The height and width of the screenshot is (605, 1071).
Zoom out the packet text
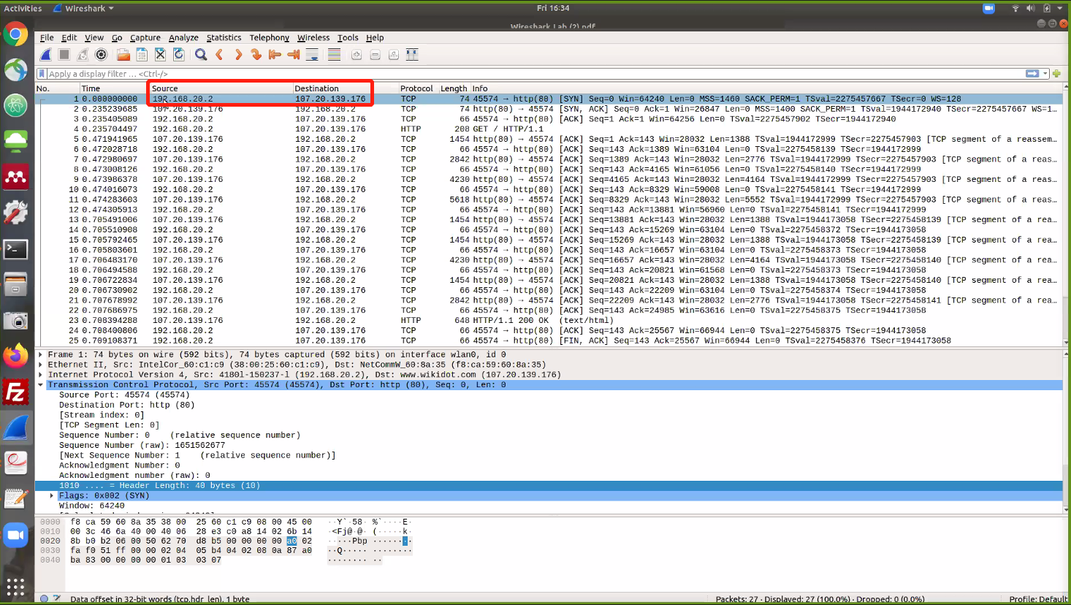pos(375,55)
